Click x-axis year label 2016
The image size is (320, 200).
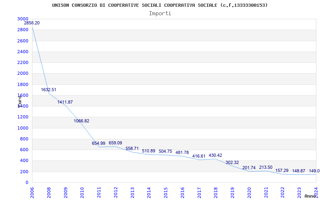[x=182, y=193]
